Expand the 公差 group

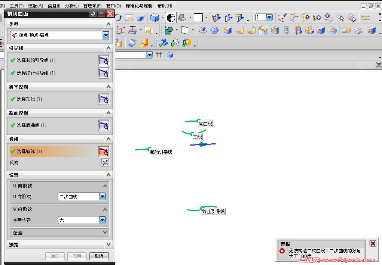105,233
